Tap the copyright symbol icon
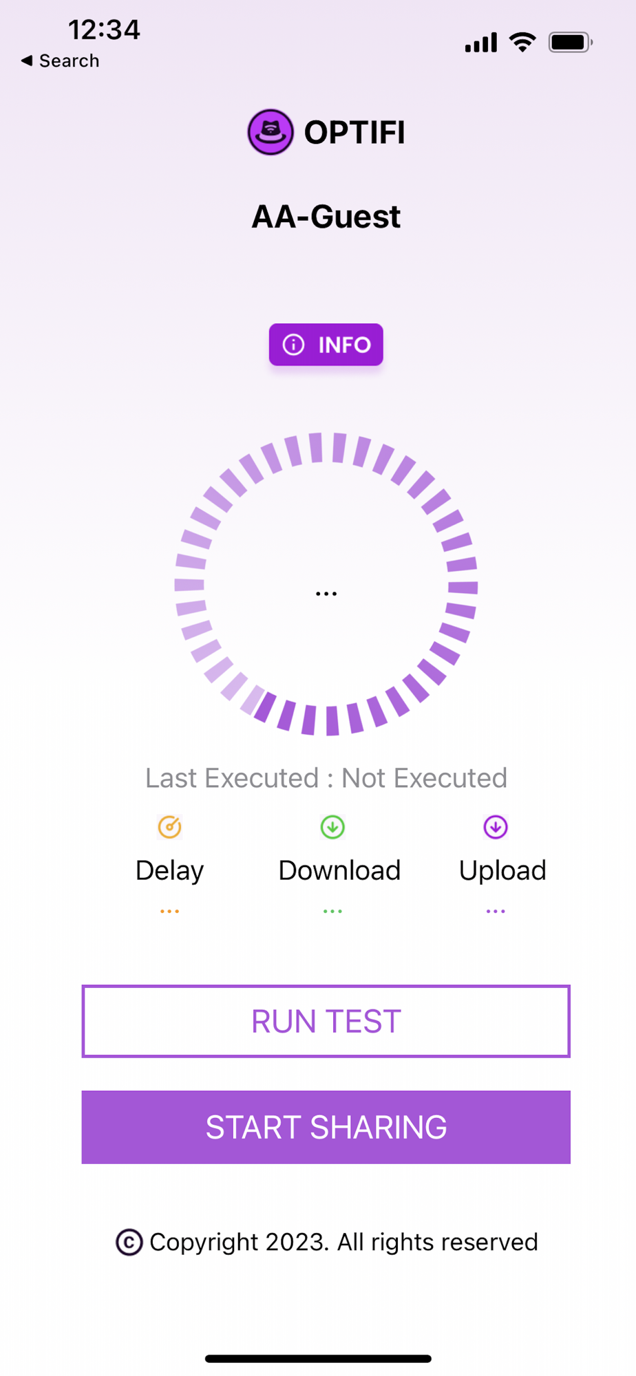 tap(129, 1243)
